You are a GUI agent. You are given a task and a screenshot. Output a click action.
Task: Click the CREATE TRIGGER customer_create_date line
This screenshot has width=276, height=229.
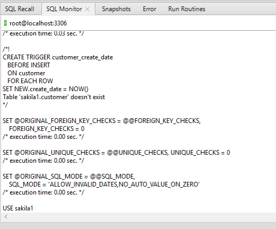point(58,57)
